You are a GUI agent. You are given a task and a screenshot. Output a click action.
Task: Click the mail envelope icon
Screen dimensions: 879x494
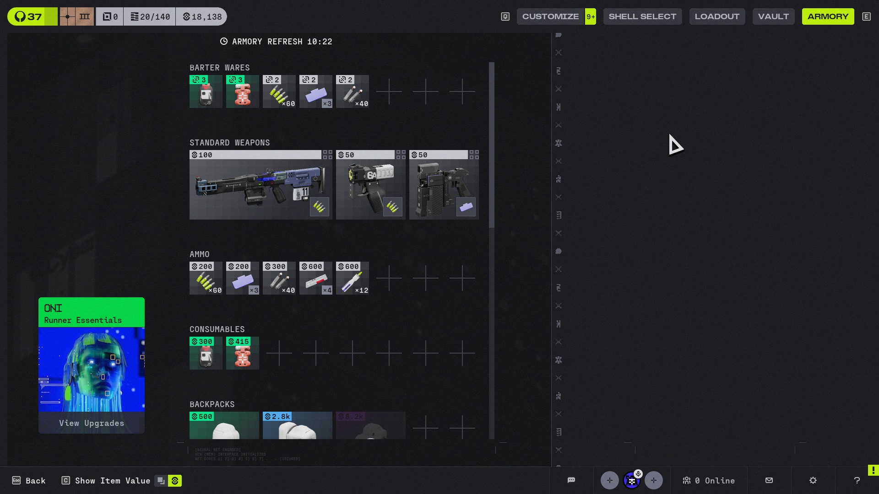pyautogui.click(x=769, y=480)
